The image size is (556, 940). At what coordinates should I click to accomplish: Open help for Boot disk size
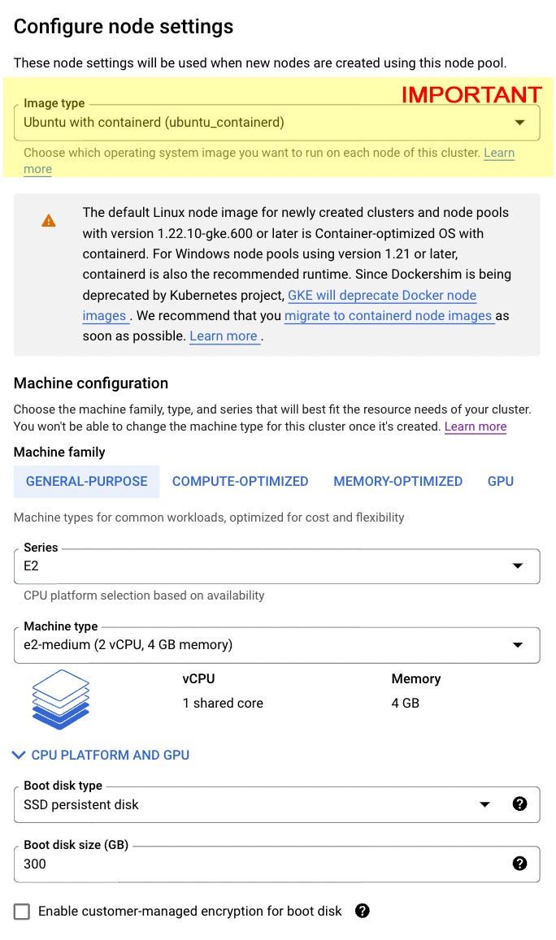pos(520,864)
